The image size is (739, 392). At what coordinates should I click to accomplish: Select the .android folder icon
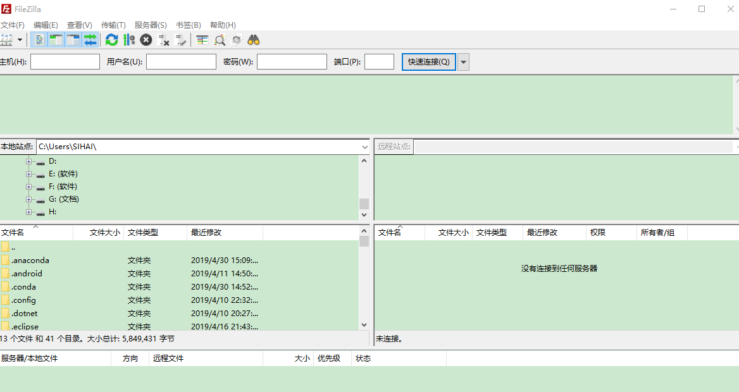[x=5, y=273]
